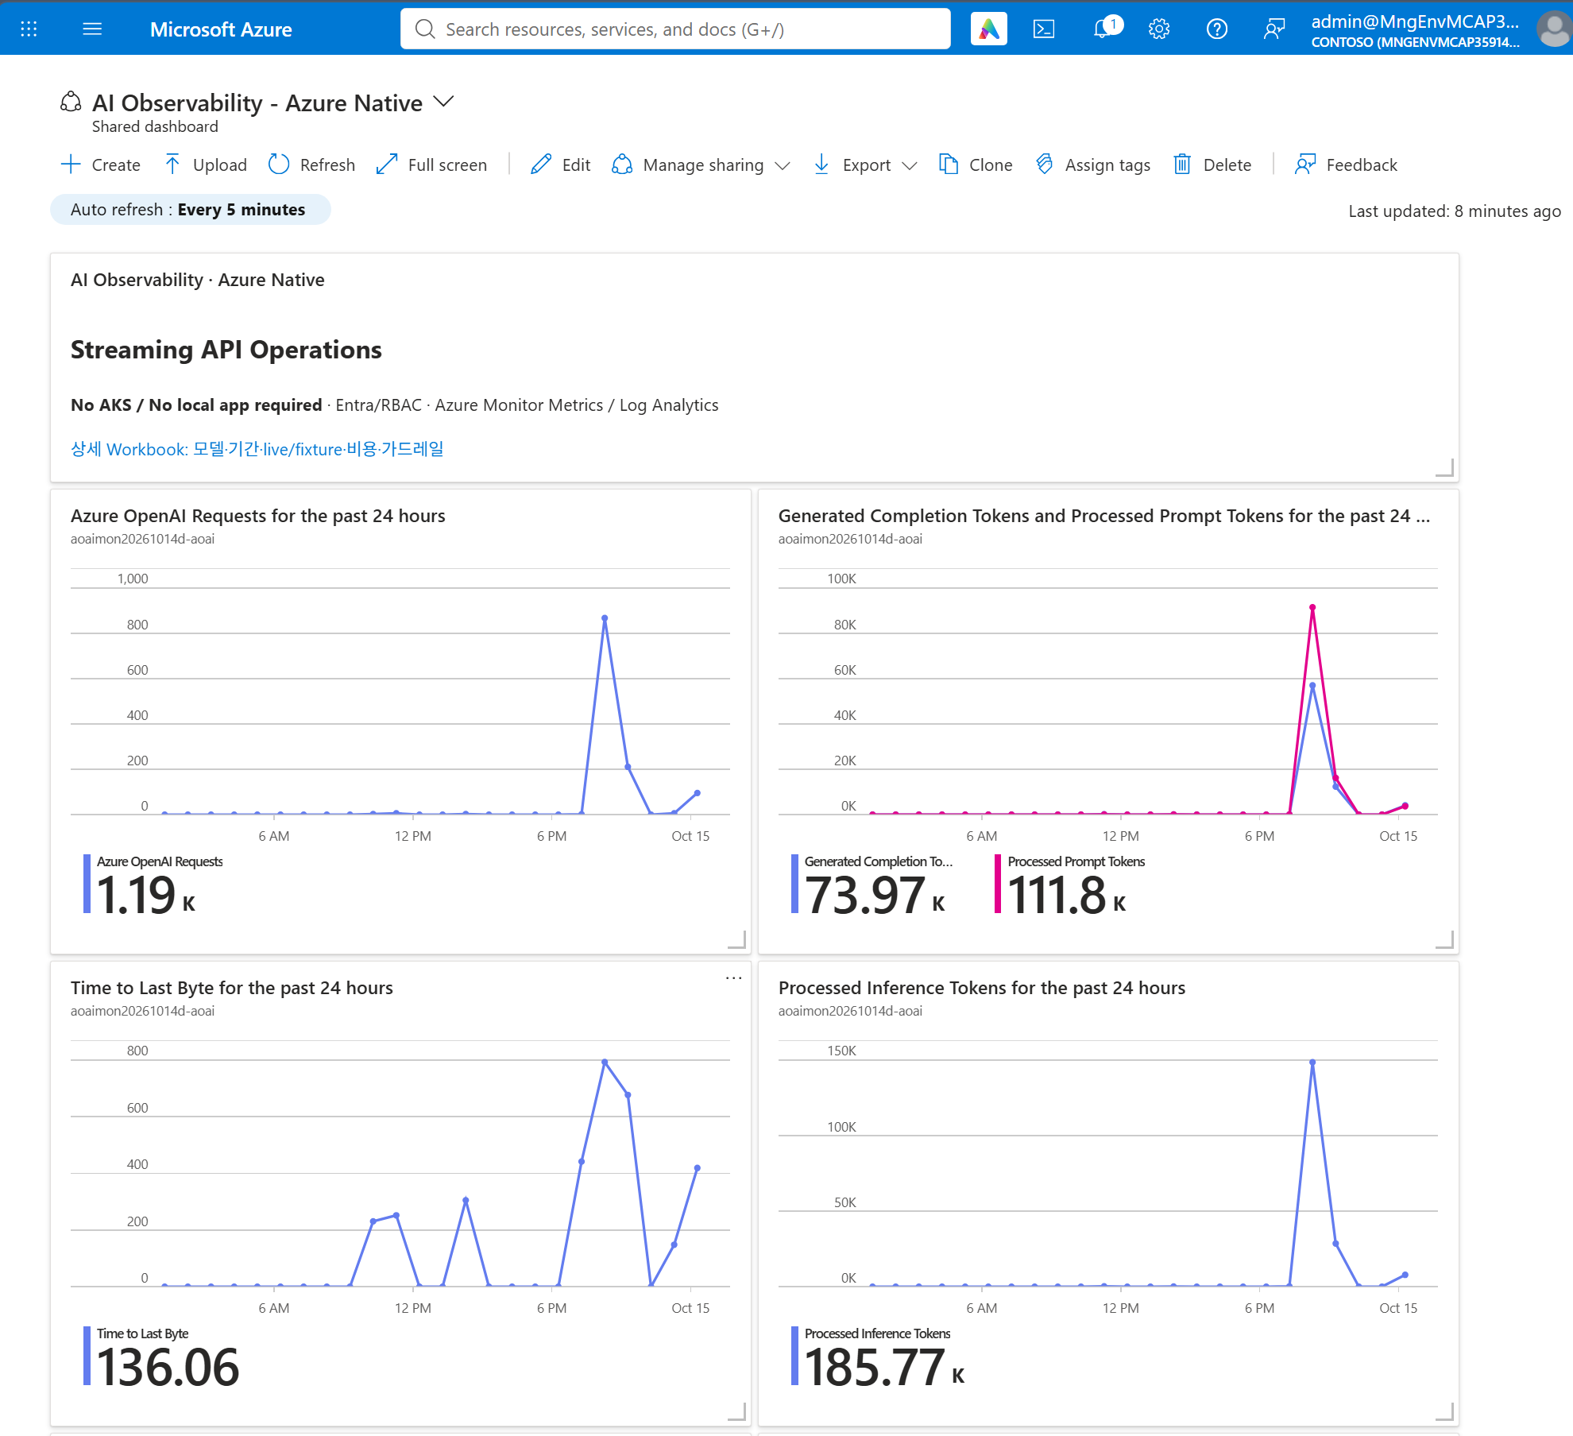Open the Copilot icon in the header
The width and height of the screenshot is (1573, 1436).
(989, 29)
